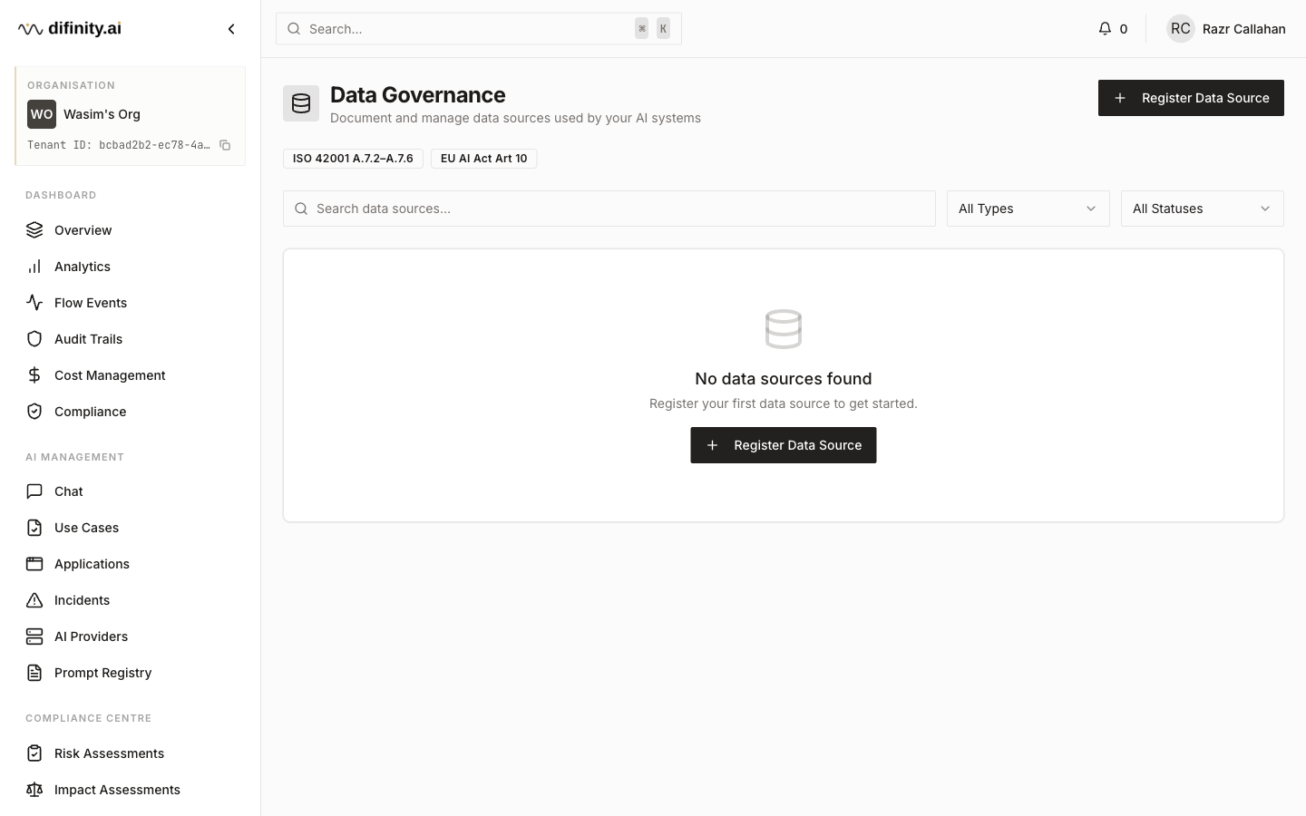Screen dimensions: 1306x816
Task: Click the Prompt Registry document icon
Action: pyautogui.click(x=34, y=673)
